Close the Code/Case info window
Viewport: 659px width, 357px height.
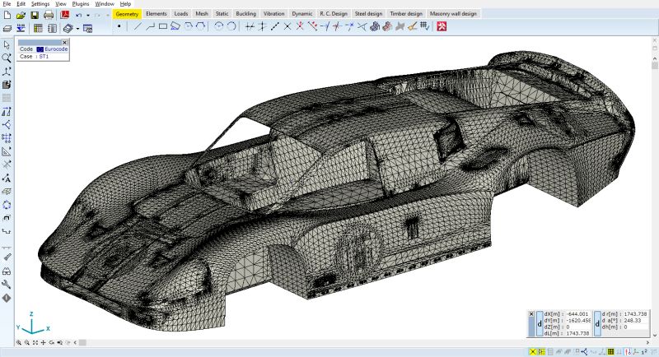point(64,43)
